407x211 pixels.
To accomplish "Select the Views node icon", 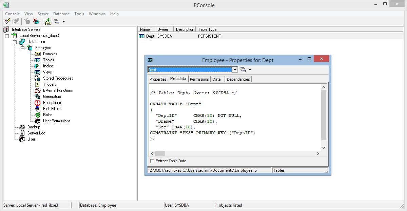I will [x=37, y=72].
